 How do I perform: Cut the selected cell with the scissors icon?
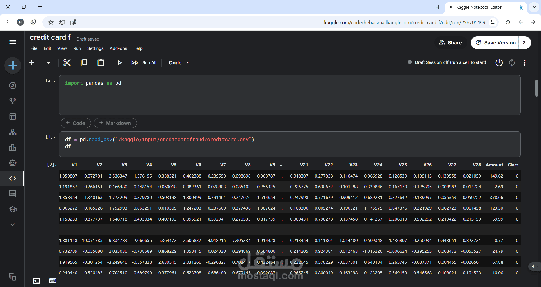[67, 63]
